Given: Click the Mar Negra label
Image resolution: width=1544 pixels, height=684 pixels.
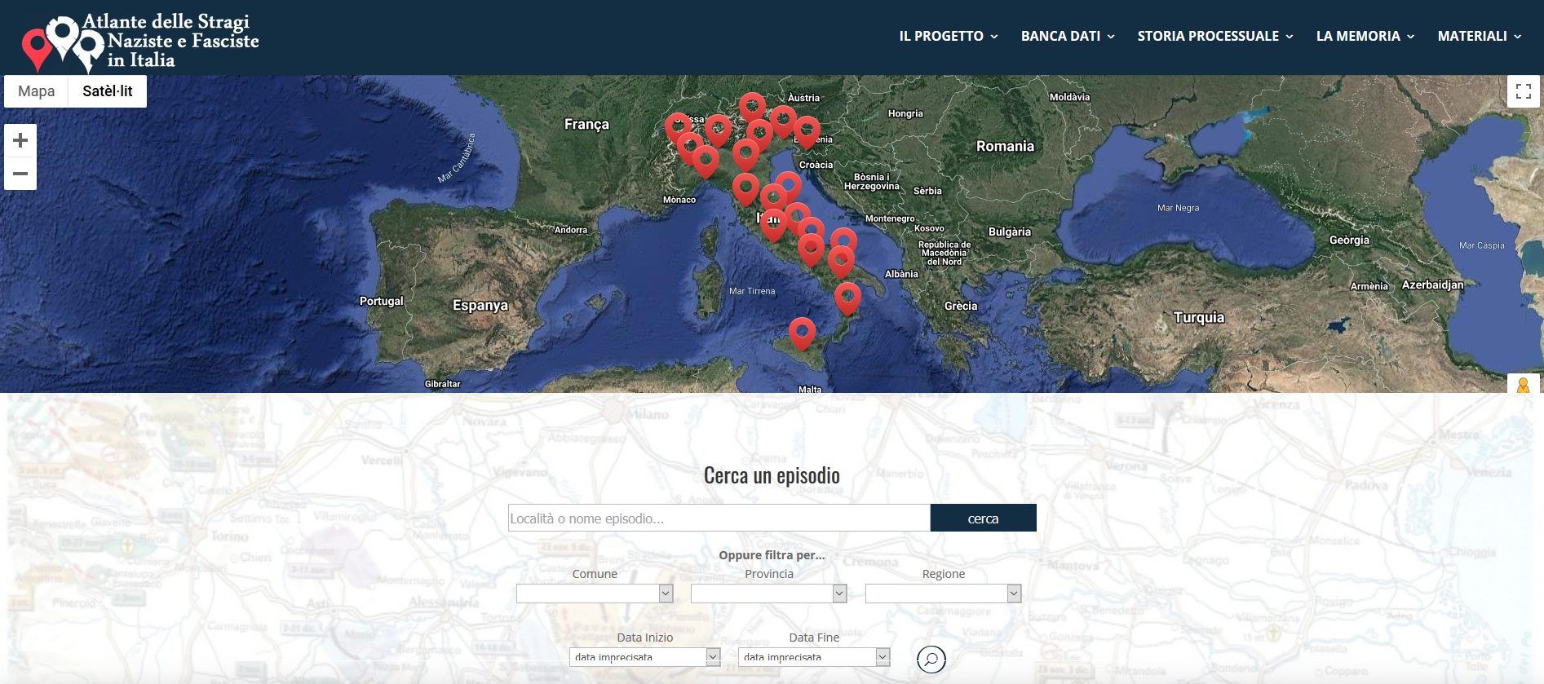Looking at the screenshot, I should pos(1178,208).
